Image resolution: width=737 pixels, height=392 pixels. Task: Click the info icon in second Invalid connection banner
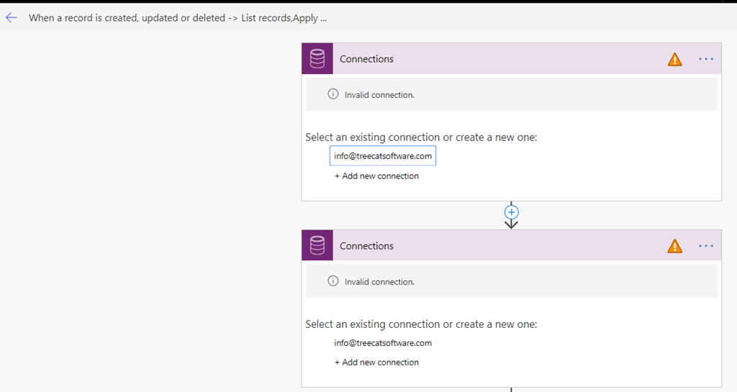(333, 281)
